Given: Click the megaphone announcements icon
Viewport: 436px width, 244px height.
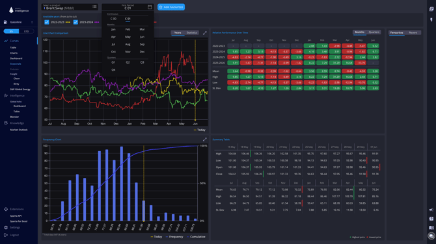Looking at the screenshot, I should point(431,210).
